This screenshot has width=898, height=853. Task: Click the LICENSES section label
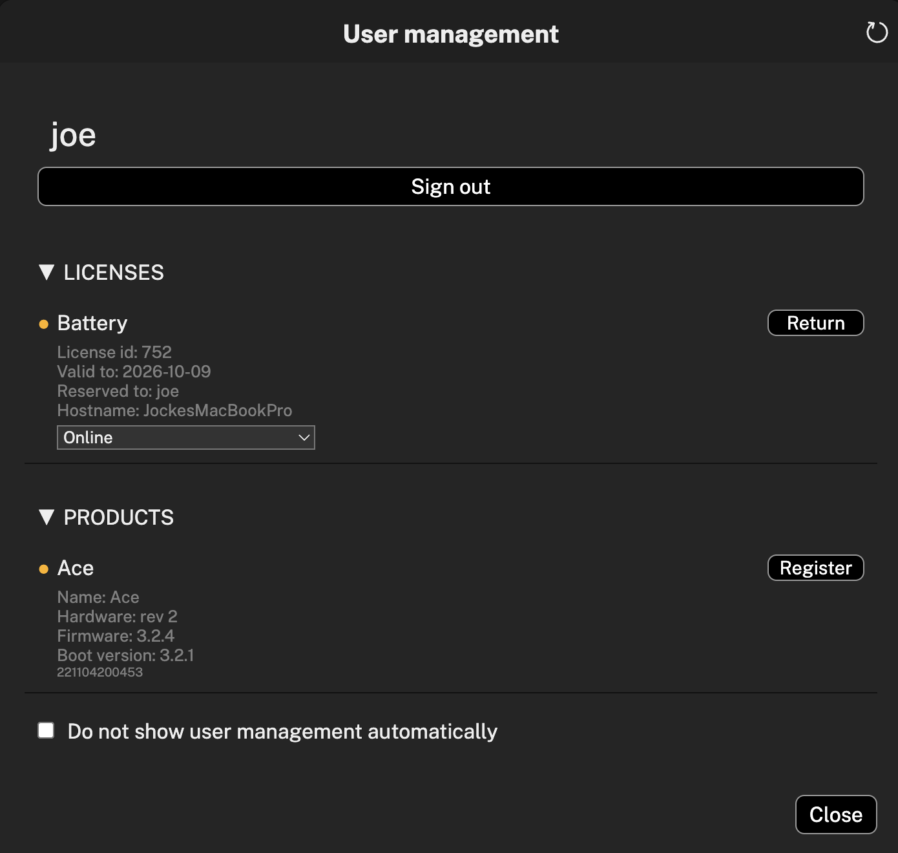[114, 272]
